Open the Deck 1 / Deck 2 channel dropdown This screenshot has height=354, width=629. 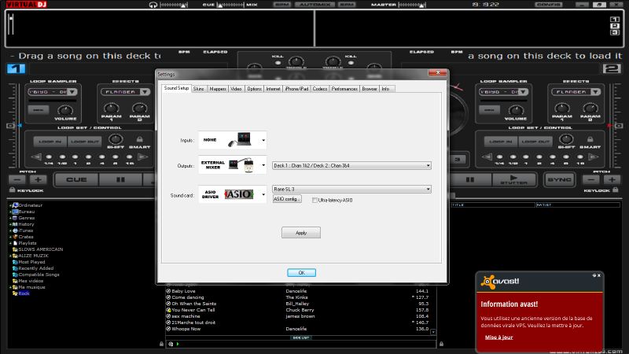428,165
